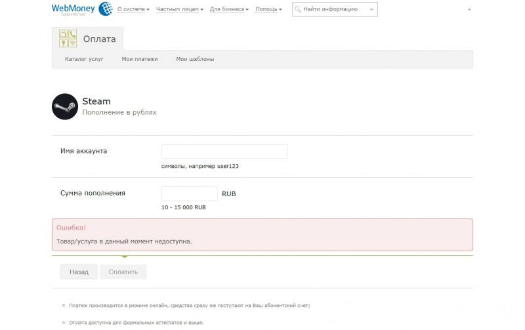The width and height of the screenshot is (525, 330).
Task: Open the 'О системе' menu
Action: click(133, 9)
